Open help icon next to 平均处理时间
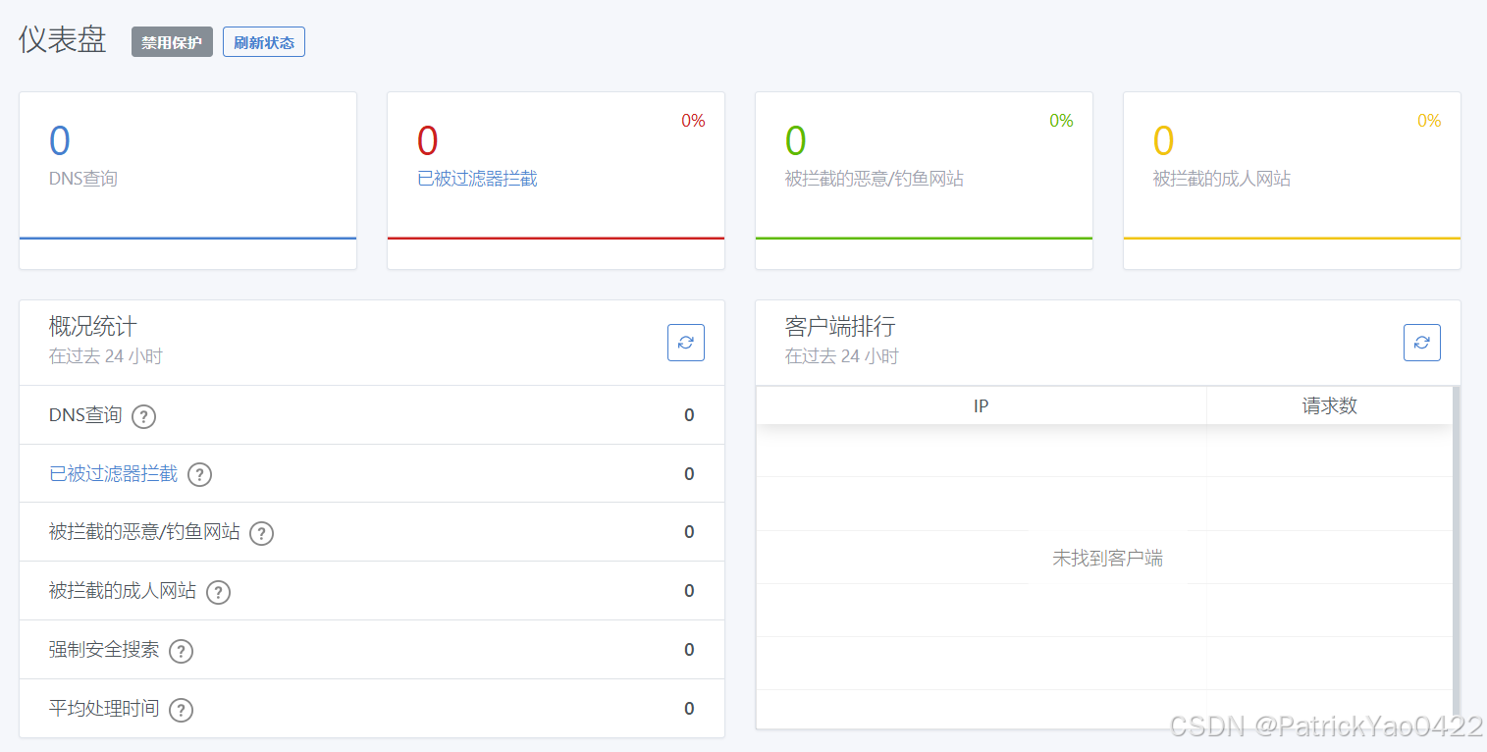 181,710
